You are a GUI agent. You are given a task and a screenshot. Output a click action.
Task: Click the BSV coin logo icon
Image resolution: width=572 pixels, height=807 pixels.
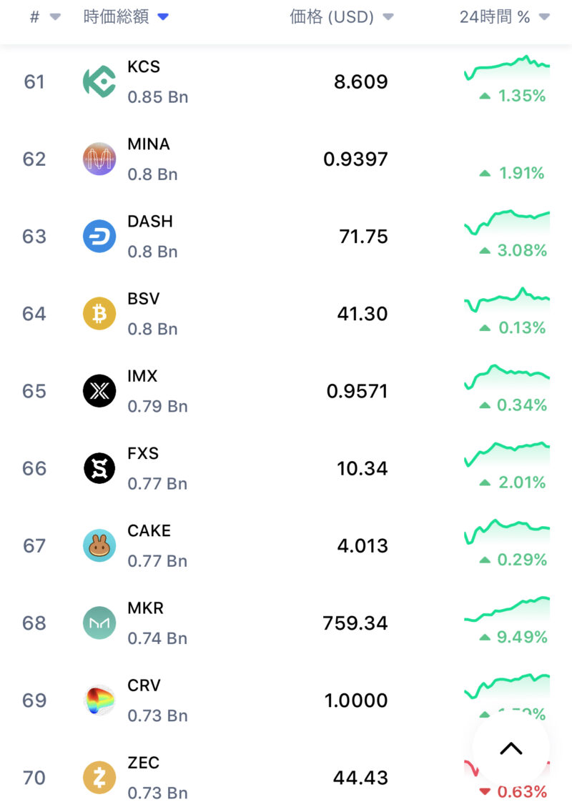click(x=99, y=313)
